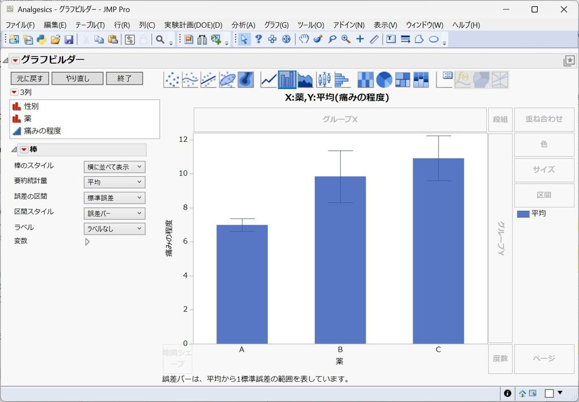Open the 分析(A) menu
Screen dimensions: 579x402
[243, 25]
